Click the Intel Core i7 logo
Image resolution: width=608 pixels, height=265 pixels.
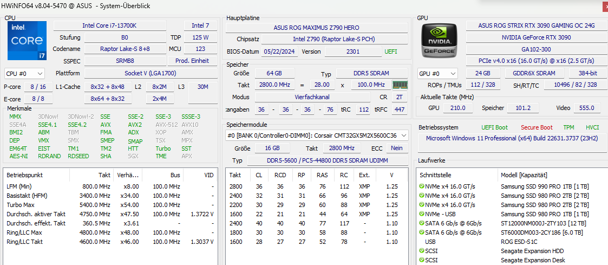[27, 41]
